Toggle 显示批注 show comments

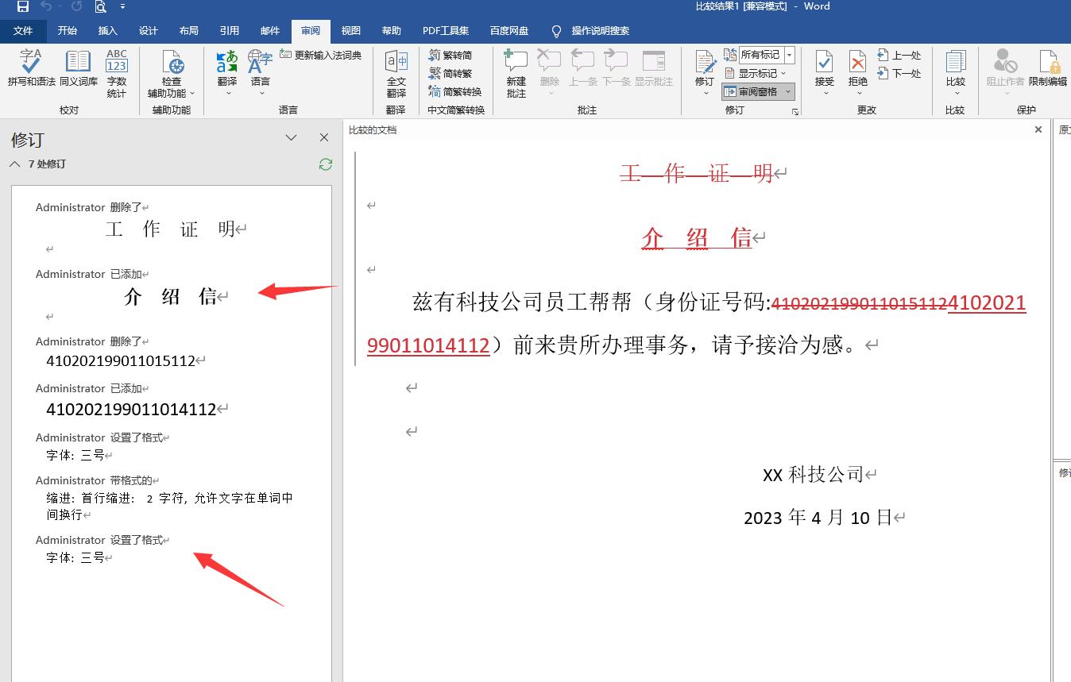coord(653,71)
